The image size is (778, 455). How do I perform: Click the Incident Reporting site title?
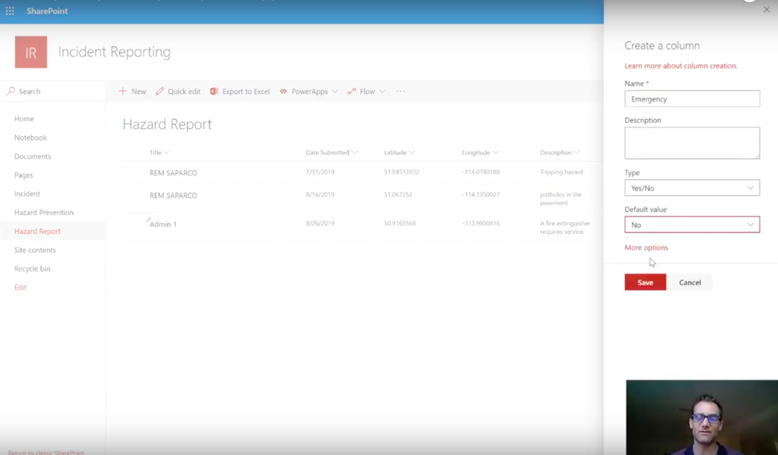(x=114, y=52)
